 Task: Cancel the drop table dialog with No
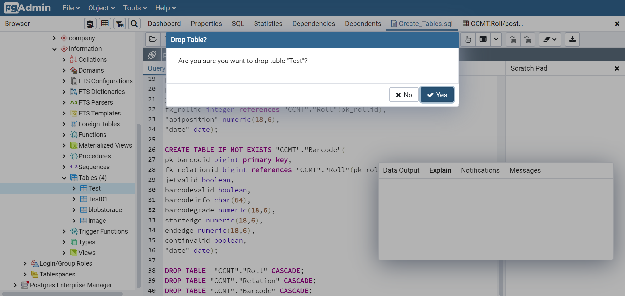pos(404,95)
